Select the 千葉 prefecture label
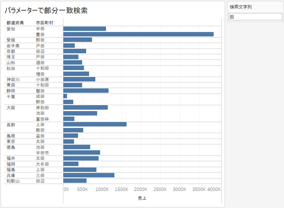 (x=11, y=97)
